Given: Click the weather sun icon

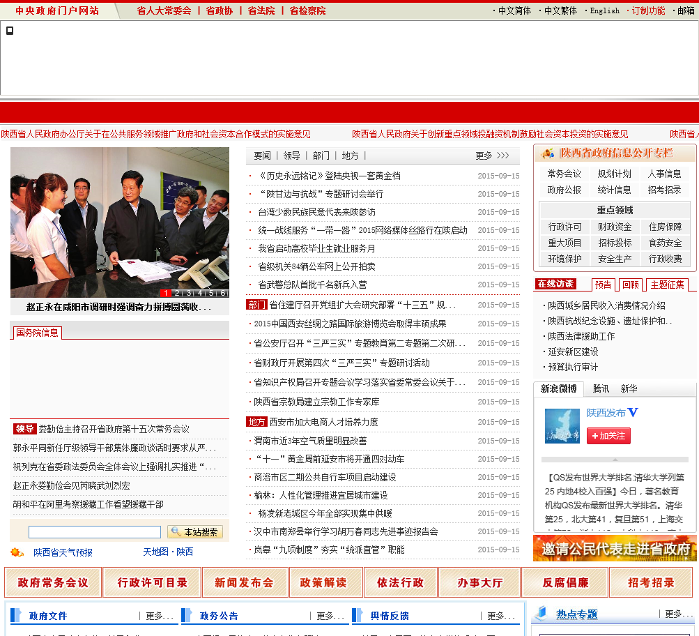Looking at the screenshot, I should coord(17,552).
